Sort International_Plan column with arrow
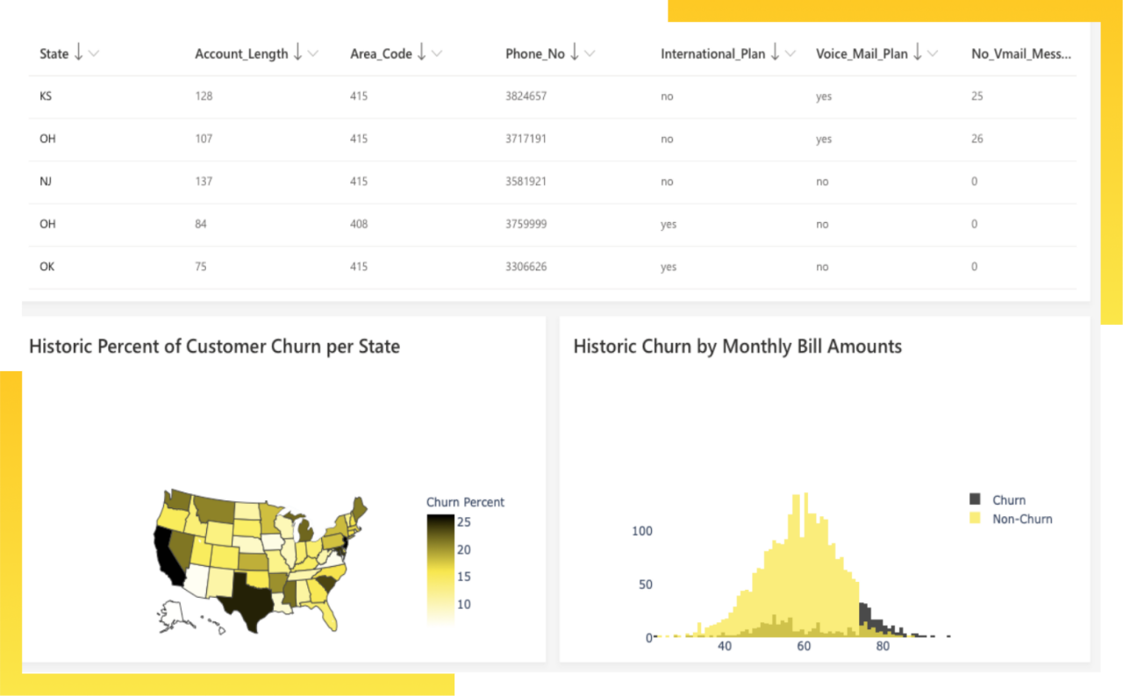The height and width of the screenshot is (696, 1123). click(775, 54)
